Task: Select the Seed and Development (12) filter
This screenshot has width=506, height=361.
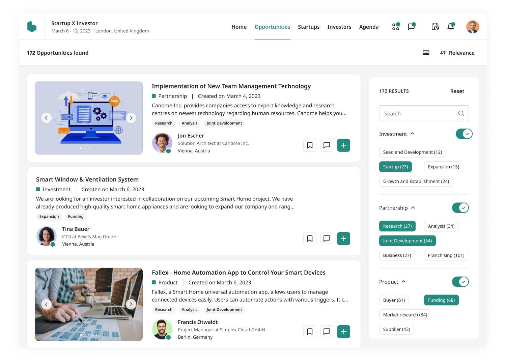Action: [x=413, y=152]
